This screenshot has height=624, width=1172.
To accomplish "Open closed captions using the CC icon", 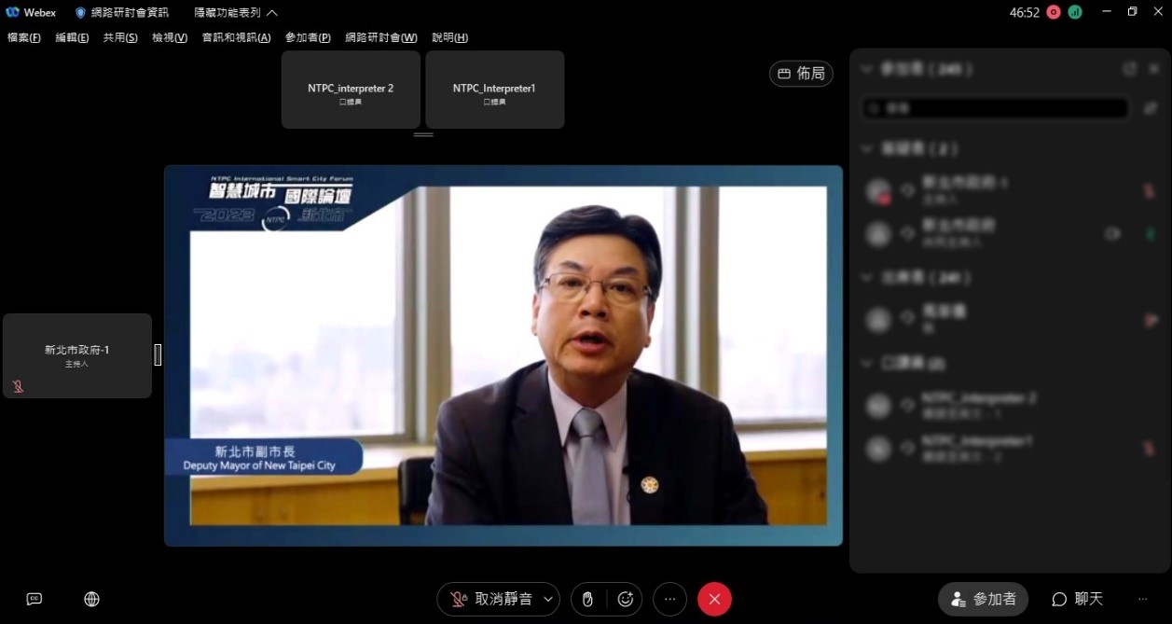I will click(34, 599).
